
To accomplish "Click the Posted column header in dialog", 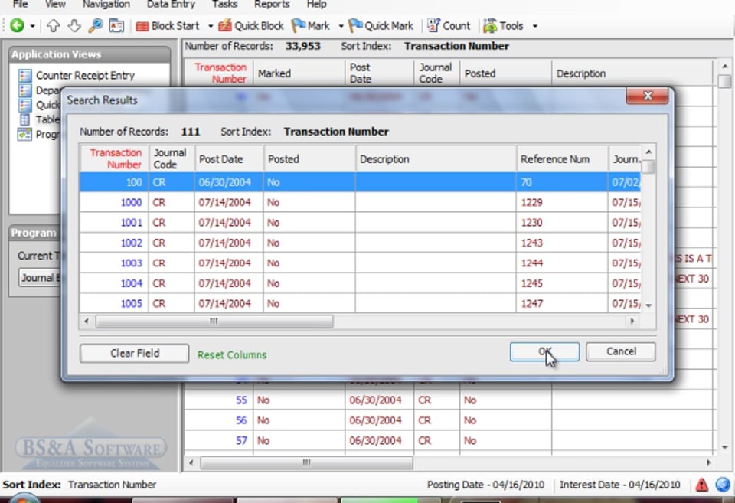I will coord(309,159).
